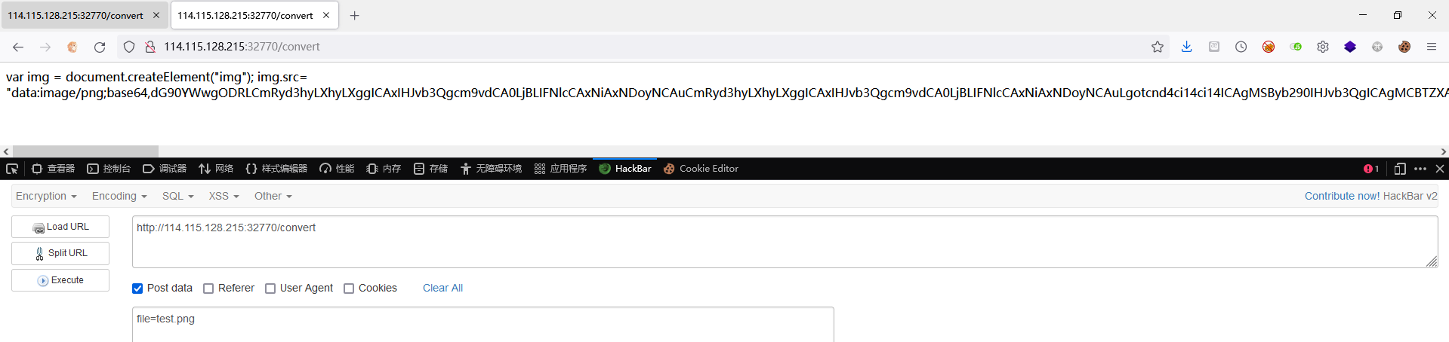
Task: Open the 样式编辑器 style editor panel
Action: [276, 169]
